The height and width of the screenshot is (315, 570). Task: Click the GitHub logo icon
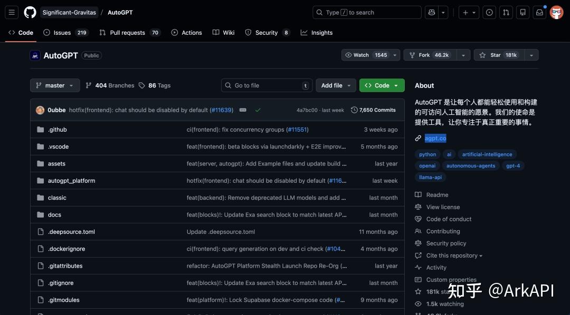[x=30, y=12]
